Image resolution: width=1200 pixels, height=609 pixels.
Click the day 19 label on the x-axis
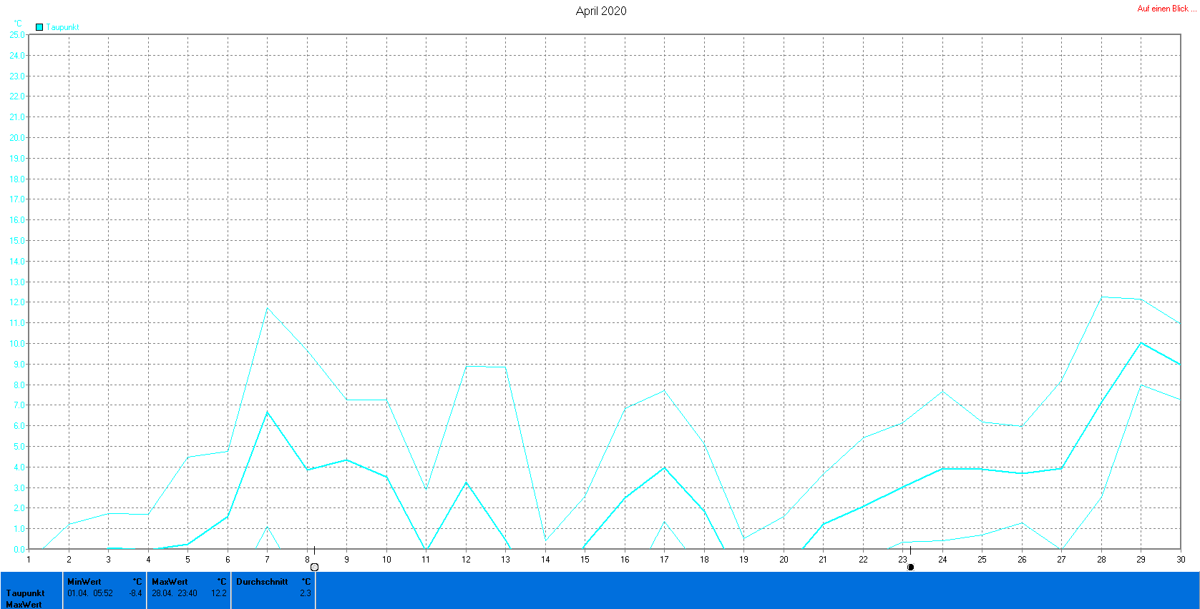tap(743, 560)
